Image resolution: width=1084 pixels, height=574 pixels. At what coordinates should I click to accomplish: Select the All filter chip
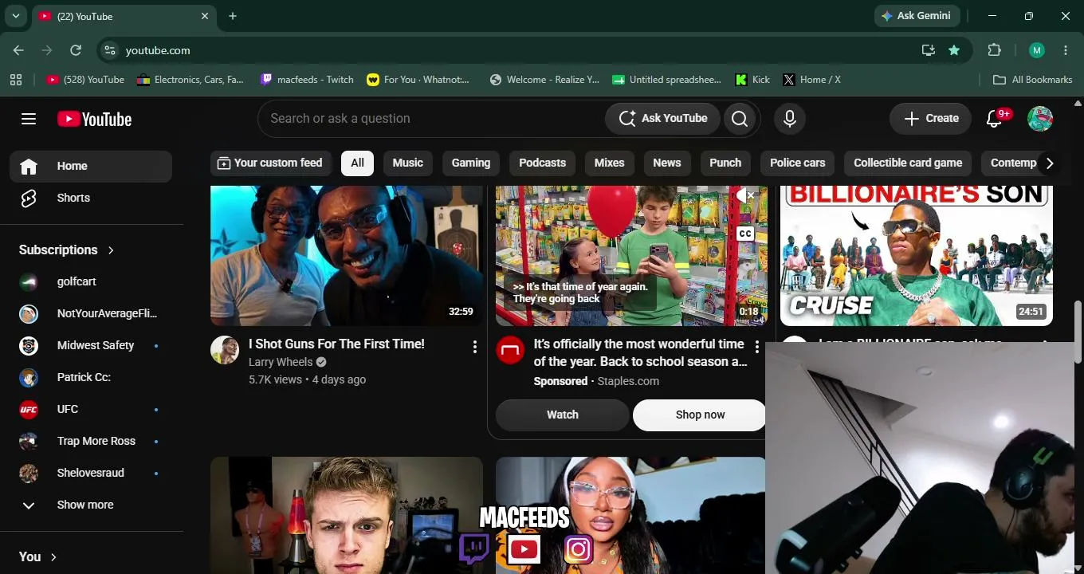pos(357,163)
